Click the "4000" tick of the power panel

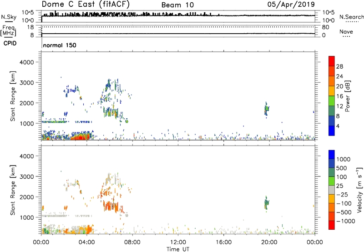click(x=27, y=62)
